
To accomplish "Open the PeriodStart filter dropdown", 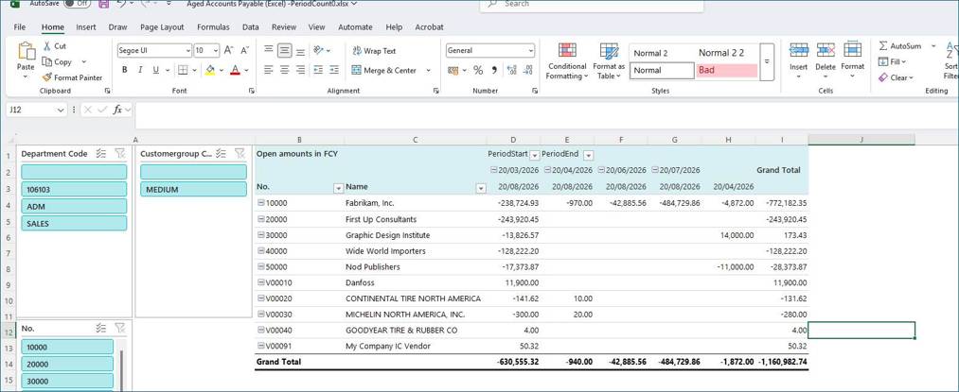I will (535, 155).
